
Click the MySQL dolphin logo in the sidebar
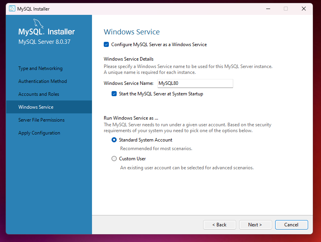(x=38, y=23)
